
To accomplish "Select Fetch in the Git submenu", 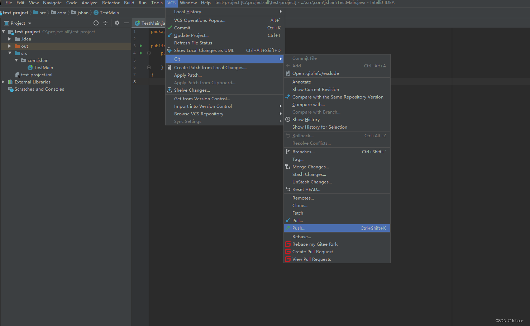I will click(x=337, y=213).
